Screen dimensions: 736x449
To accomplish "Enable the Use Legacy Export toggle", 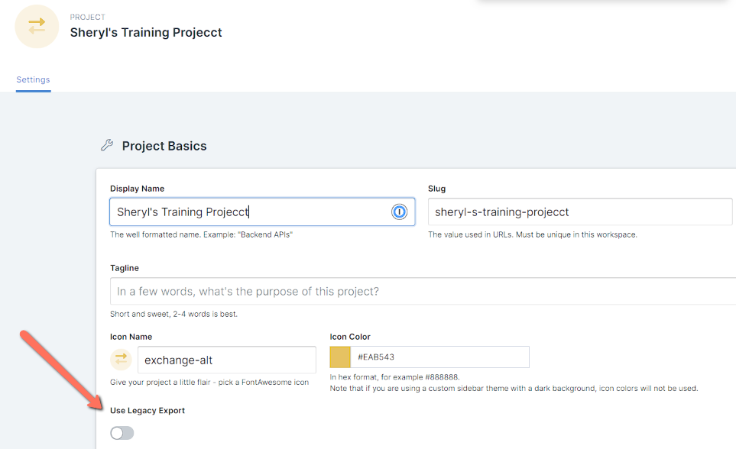I will point(122,433).
